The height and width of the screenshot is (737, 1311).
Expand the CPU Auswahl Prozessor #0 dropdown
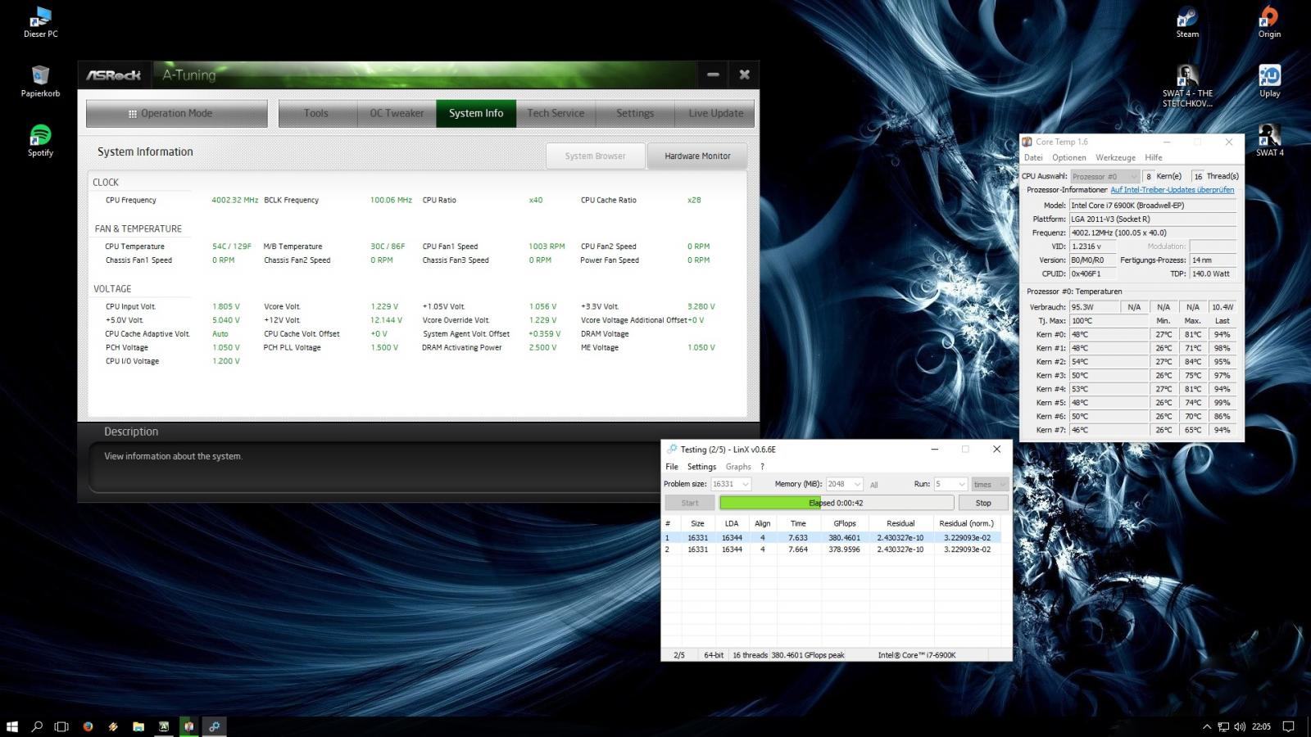[1105, 176]
